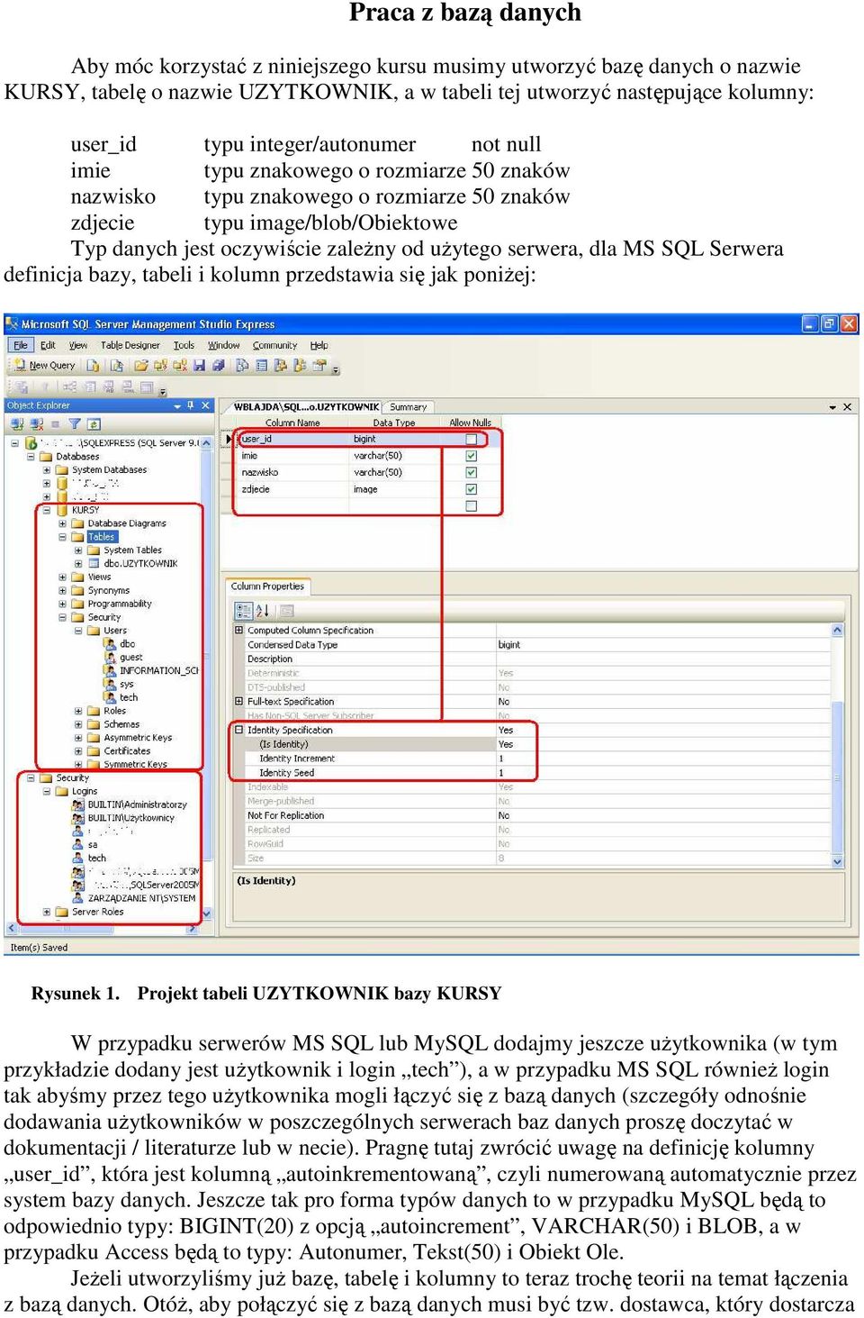Collapse the Identity Specification property

tap(239, 731)
